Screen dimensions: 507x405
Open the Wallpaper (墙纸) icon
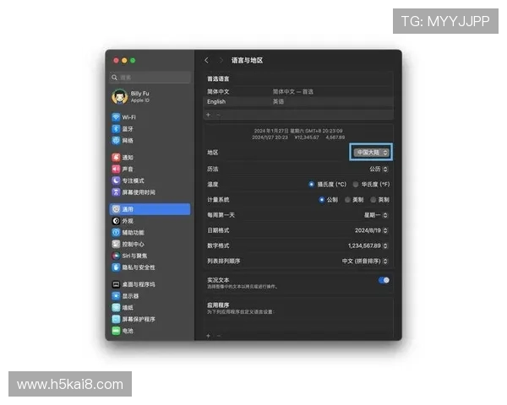(x=116, y=307)
